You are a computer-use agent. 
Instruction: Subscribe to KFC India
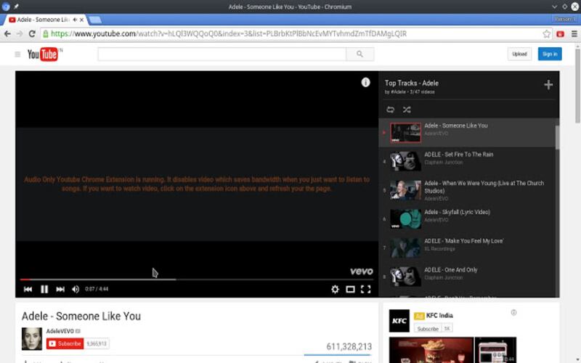tap(428, 329)
